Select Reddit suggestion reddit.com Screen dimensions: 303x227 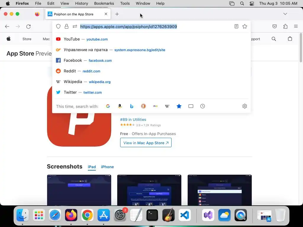[151, 71]
